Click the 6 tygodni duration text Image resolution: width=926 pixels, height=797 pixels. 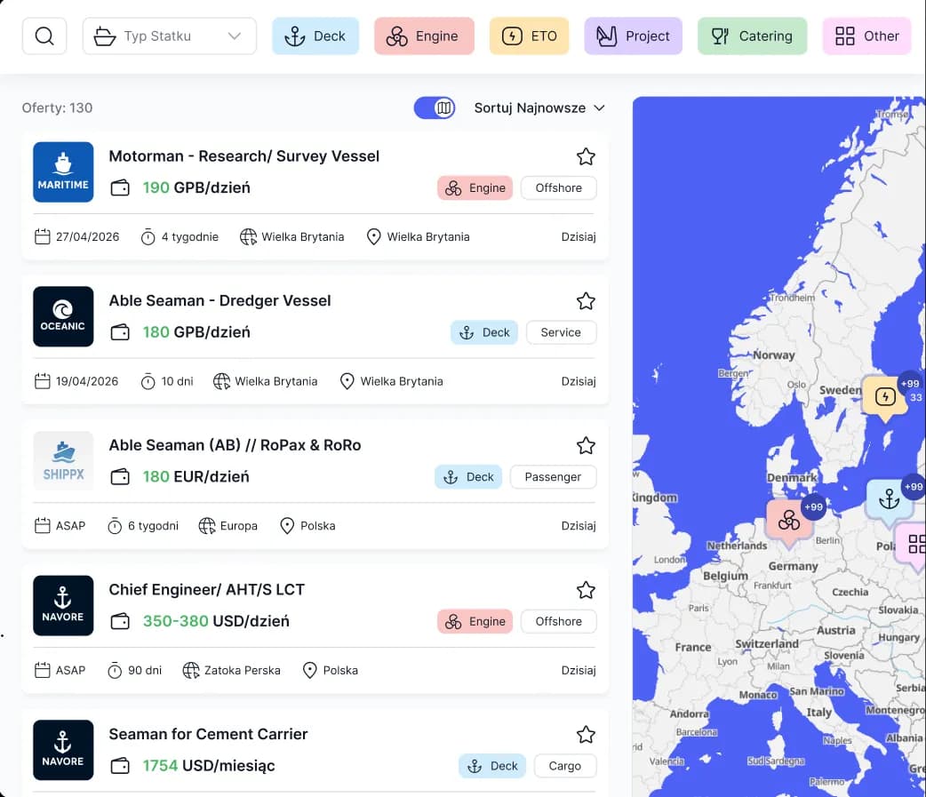pyautogui.click(x=153, y=526)
